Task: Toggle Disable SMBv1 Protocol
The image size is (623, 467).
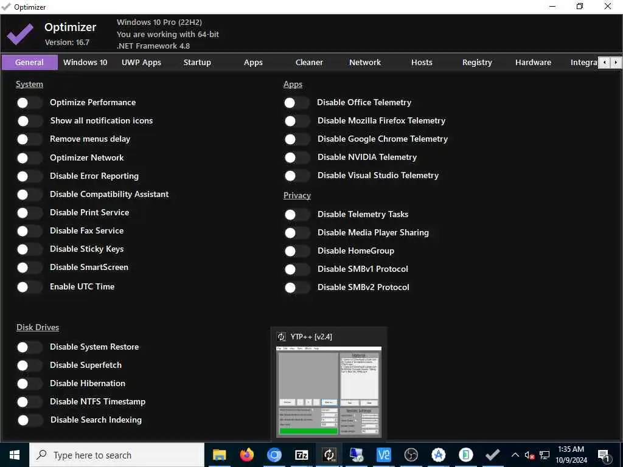Action: coord(297,269)
